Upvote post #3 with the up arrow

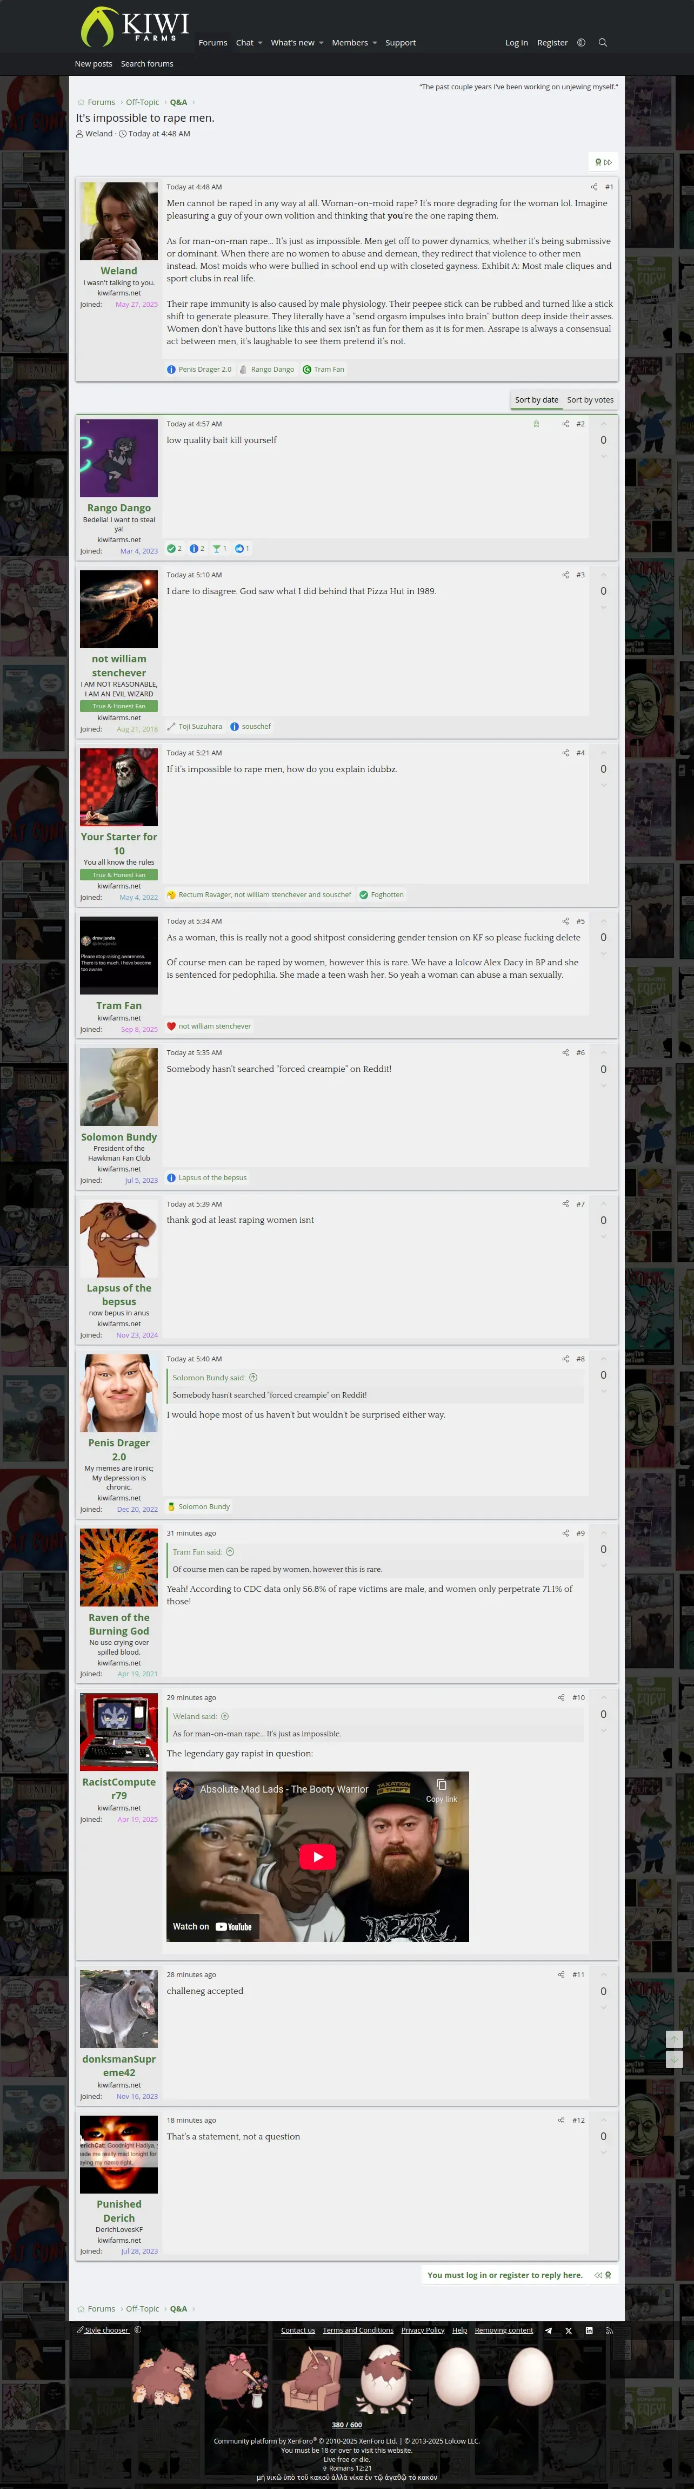[603, 575]
